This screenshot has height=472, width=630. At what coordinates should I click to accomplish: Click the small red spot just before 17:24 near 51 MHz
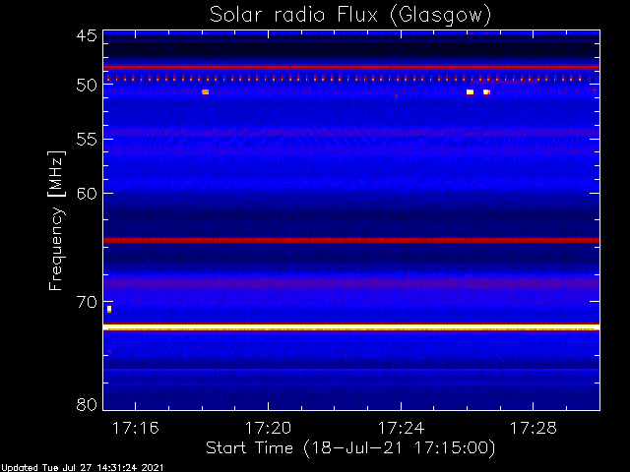pos(396,96)
